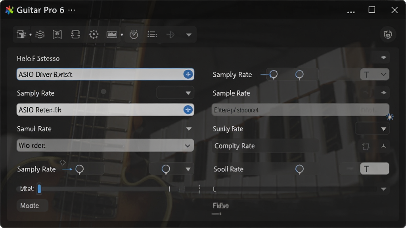The image size is (406, 228).
Task: Click the sound card toolbar icon
Action: click(111, 34)
